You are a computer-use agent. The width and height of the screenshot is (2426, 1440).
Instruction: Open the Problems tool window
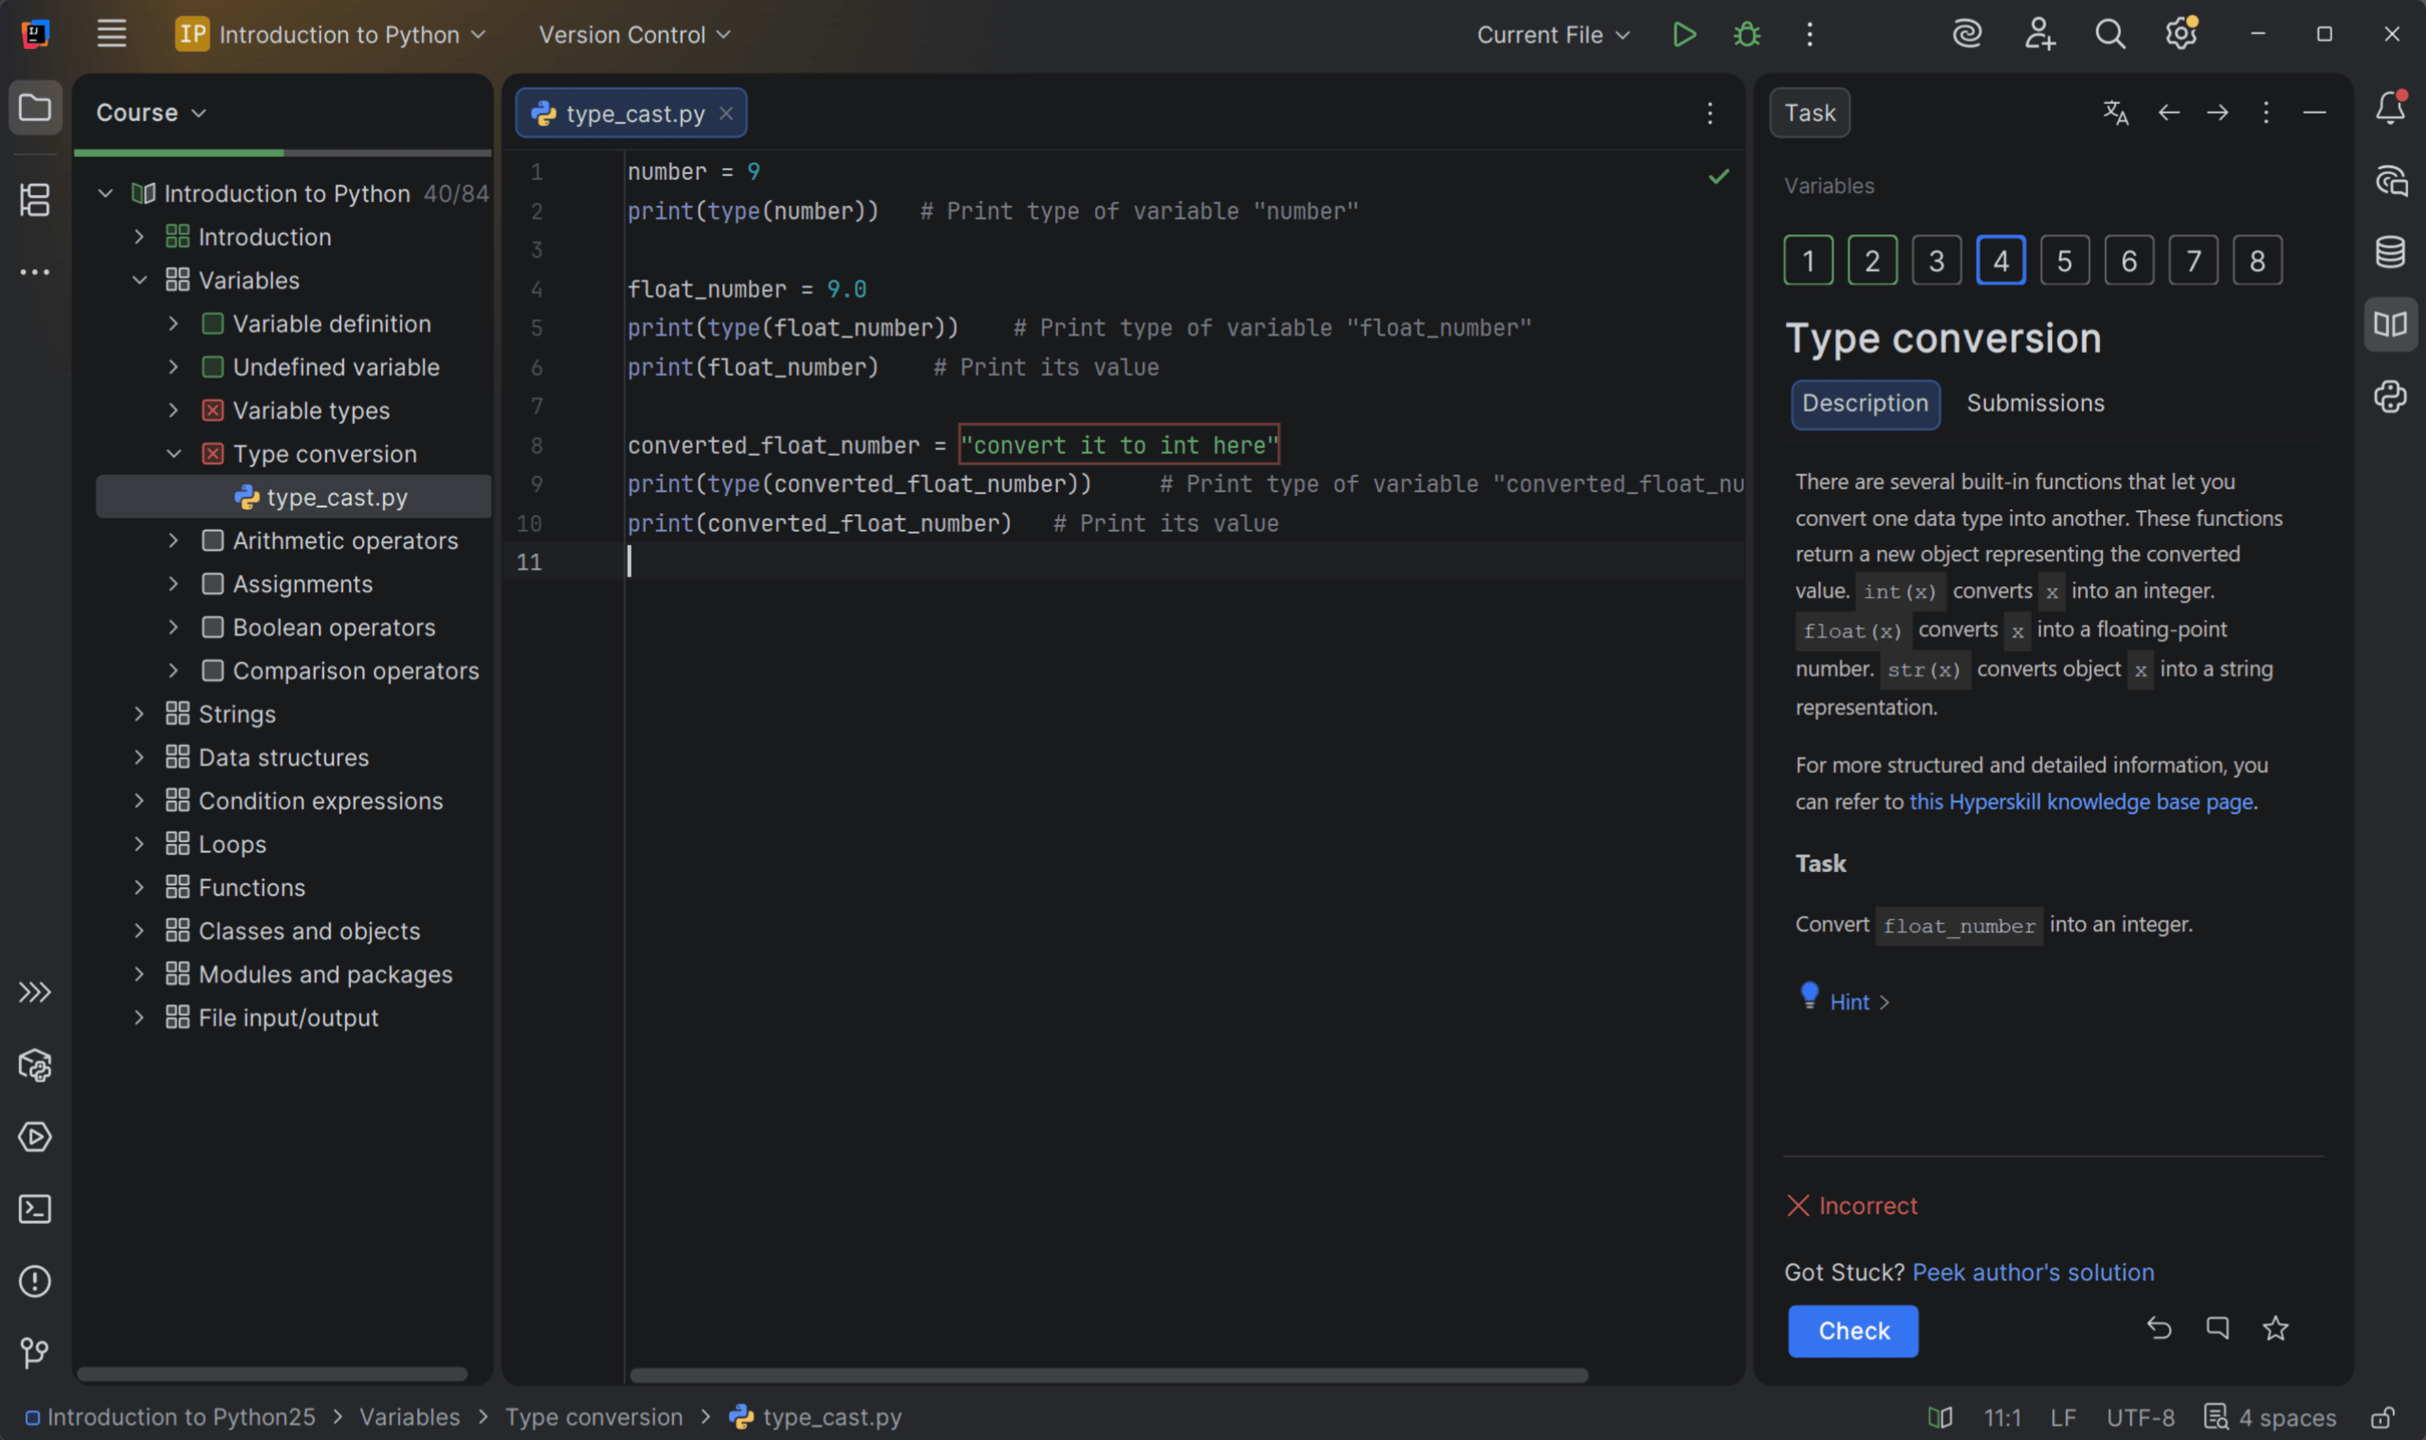coord(35,1281)
